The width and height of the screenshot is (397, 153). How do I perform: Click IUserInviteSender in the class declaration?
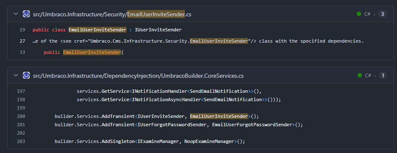click(158, 30)
